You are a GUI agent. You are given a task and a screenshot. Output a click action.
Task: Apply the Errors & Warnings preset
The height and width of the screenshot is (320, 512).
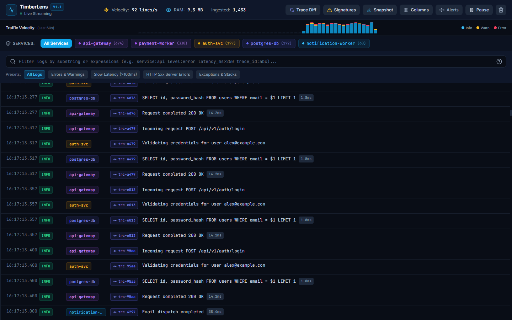pos(68,74)
